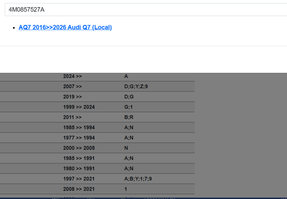The height and width of the screenshot is (199, 287).
Task: Click the B;R code cell
Action: (129, 117)
